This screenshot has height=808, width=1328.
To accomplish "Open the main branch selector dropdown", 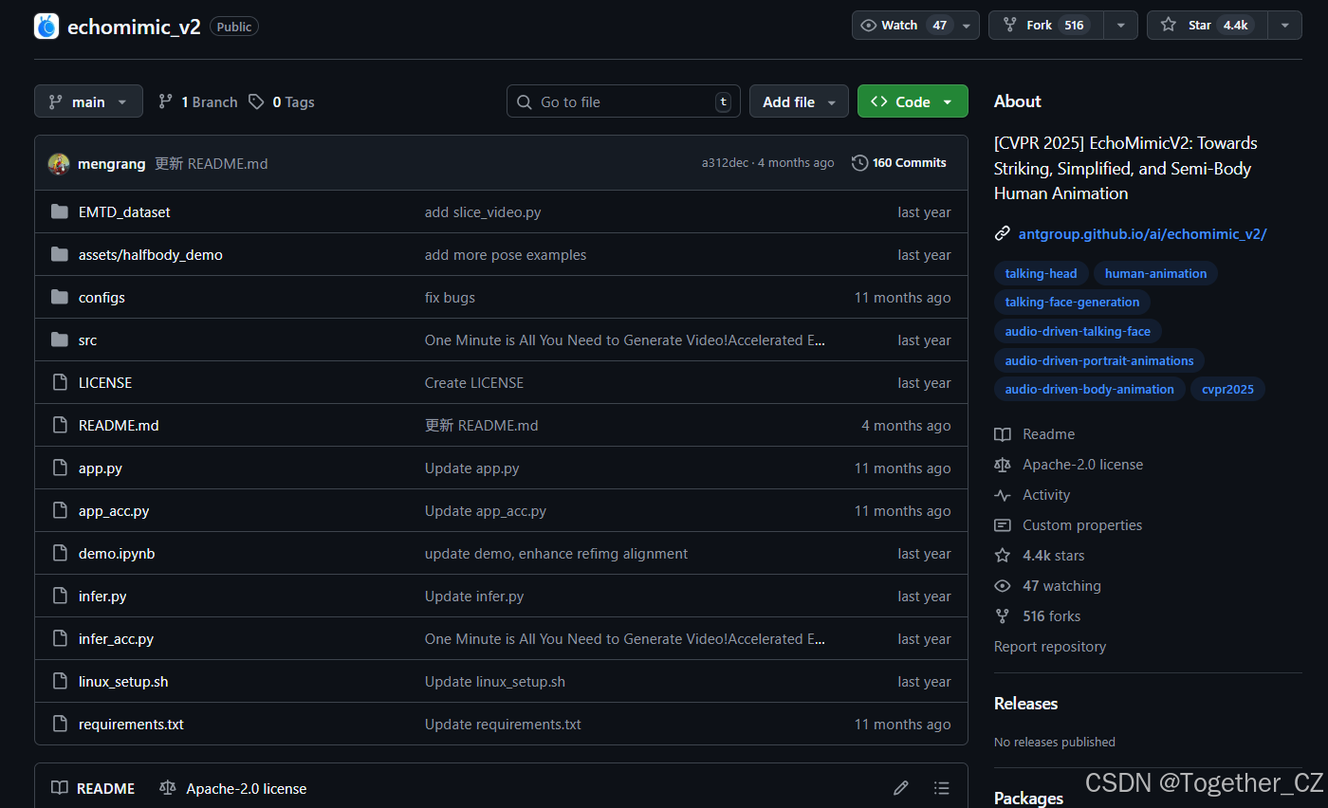I will pyautogui.click(x=88, y=101).
